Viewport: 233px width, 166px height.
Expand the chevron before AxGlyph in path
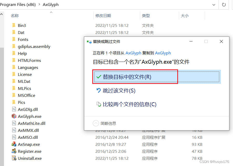coord(39,4)
